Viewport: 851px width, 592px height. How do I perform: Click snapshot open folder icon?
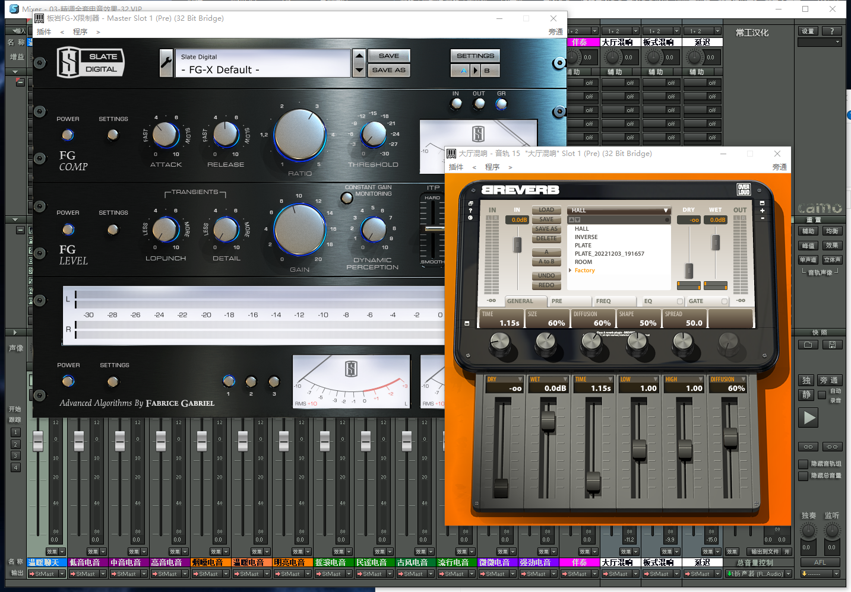[808, 345]
